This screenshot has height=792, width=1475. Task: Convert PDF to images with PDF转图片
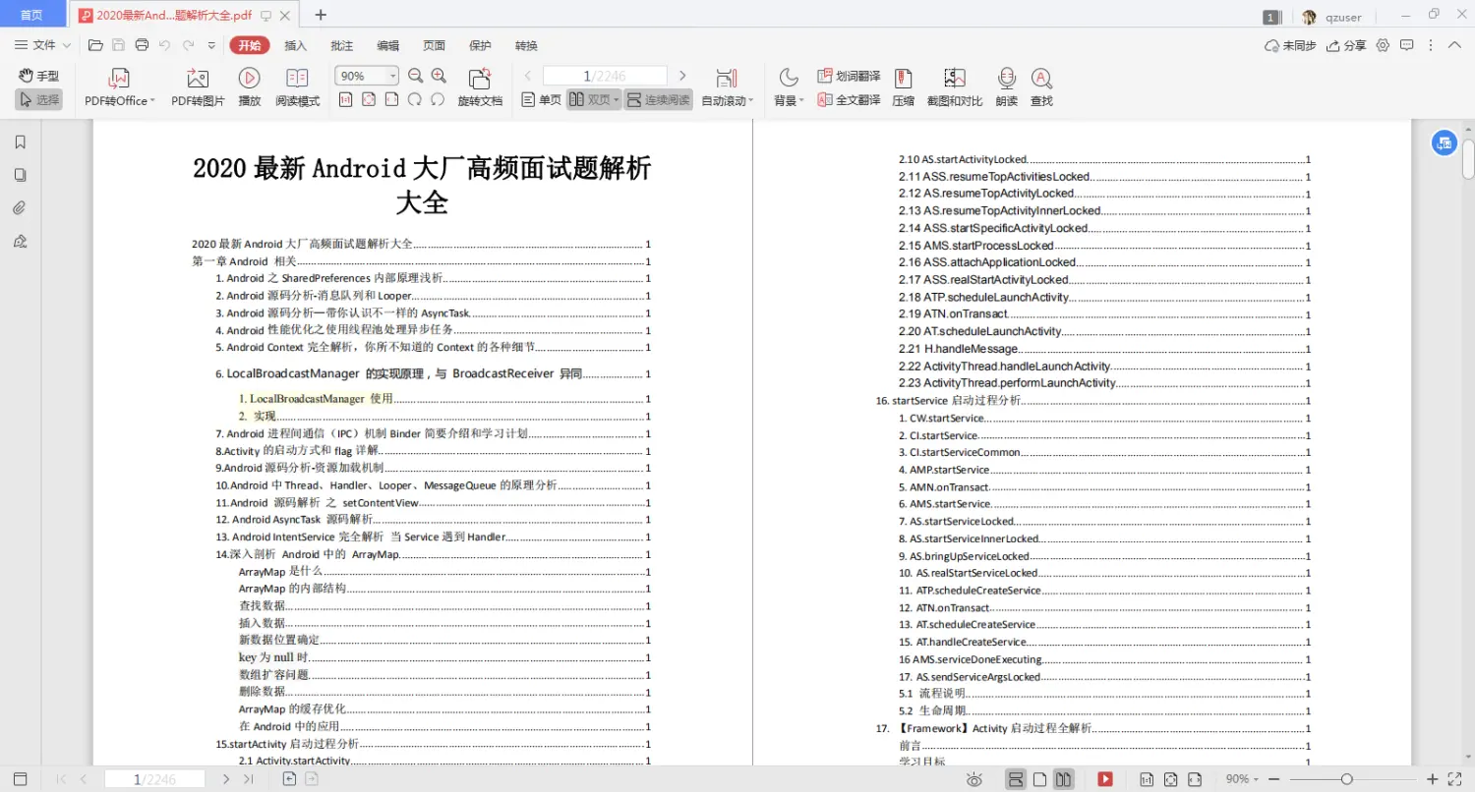pos(198,87)
